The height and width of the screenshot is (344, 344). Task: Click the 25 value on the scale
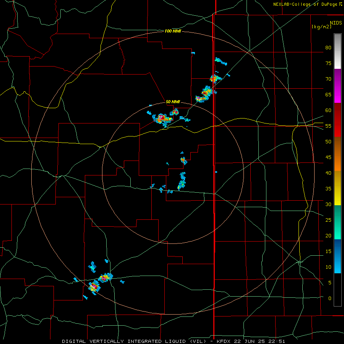tap(328, 220)
